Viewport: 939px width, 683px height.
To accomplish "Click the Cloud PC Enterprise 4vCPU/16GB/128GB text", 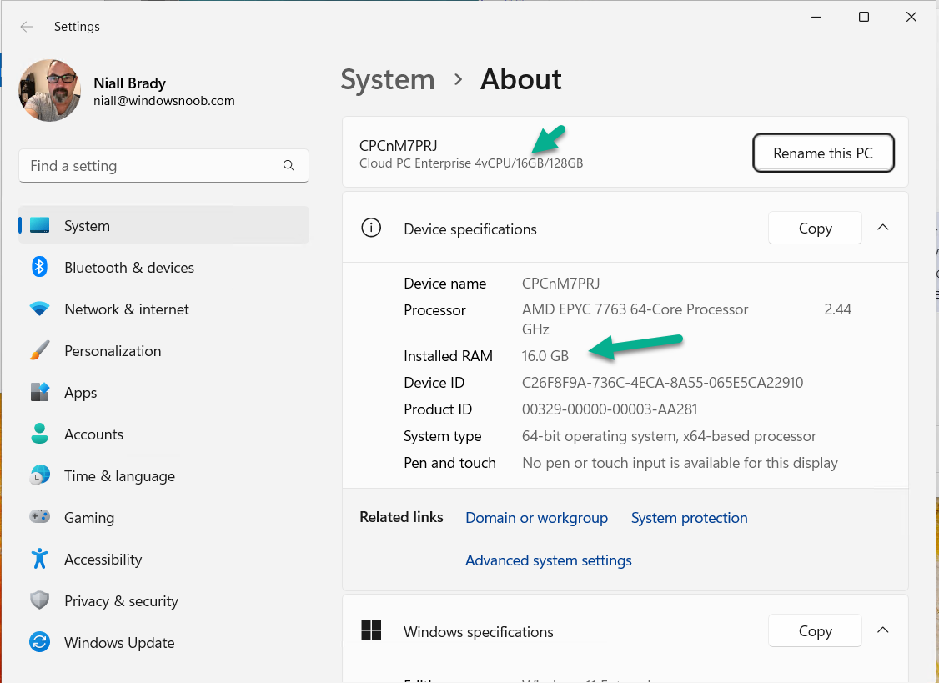I will (x=471, y=163).
